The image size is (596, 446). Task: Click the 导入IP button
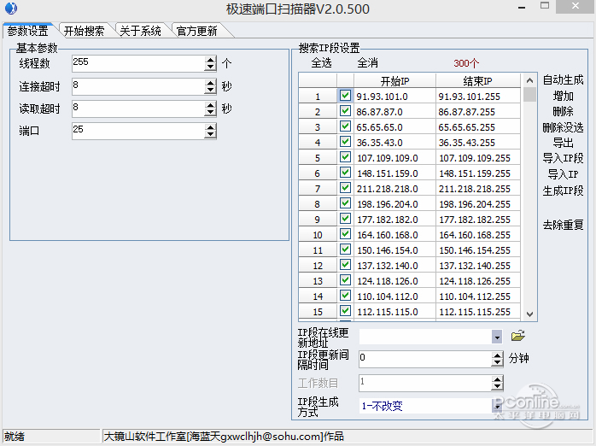(x=563, y=174)
